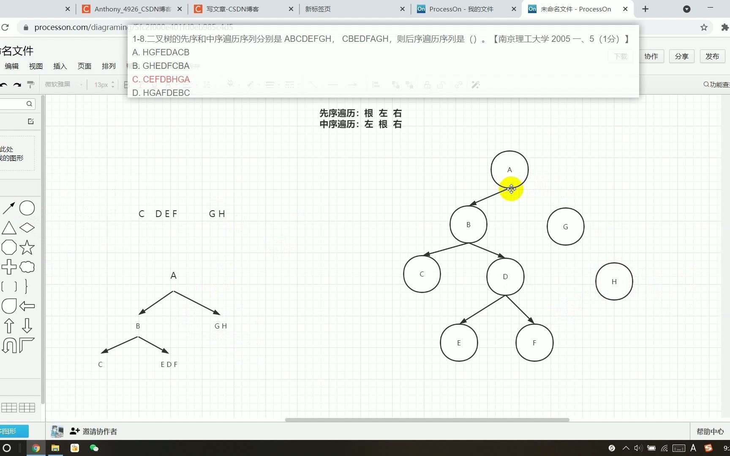Viewport: 730px width, 456px height.
Task: Pick the U-turn arrow shape
Action: click(x=9, y=345)
